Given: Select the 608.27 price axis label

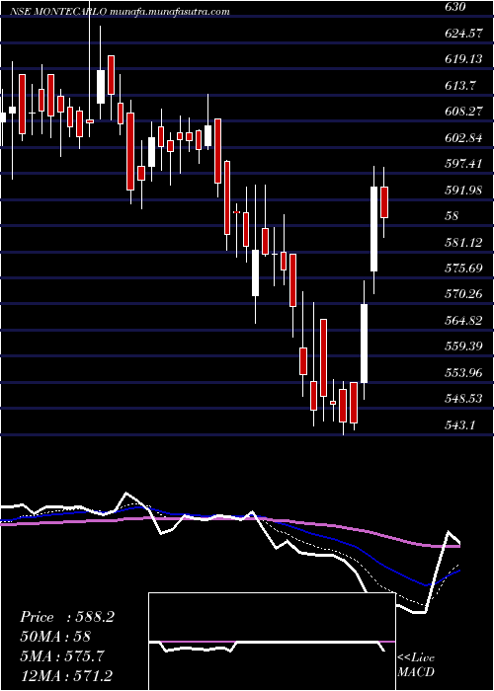Looking at the screenshot, I should (x=464, y=112).
